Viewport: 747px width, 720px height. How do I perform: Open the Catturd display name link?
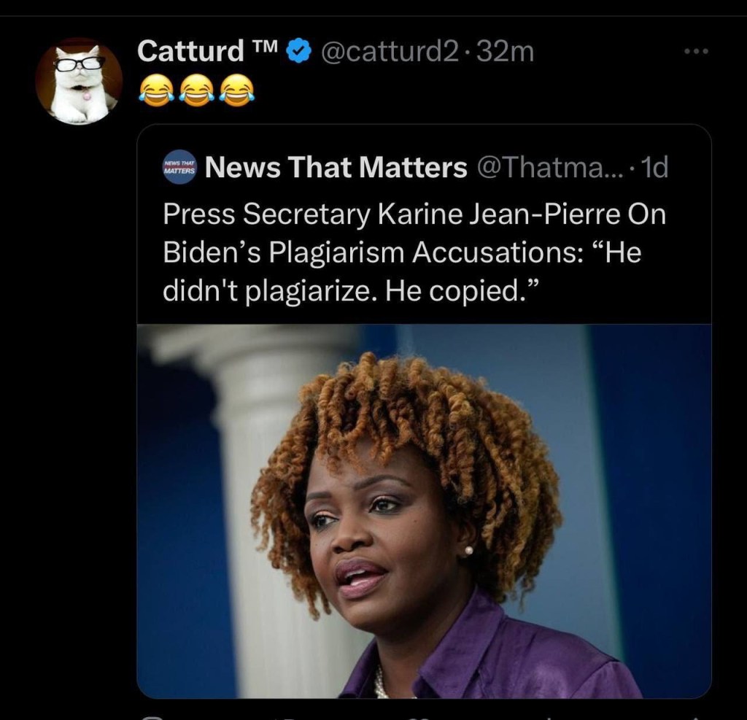click(x=190, y=51)
